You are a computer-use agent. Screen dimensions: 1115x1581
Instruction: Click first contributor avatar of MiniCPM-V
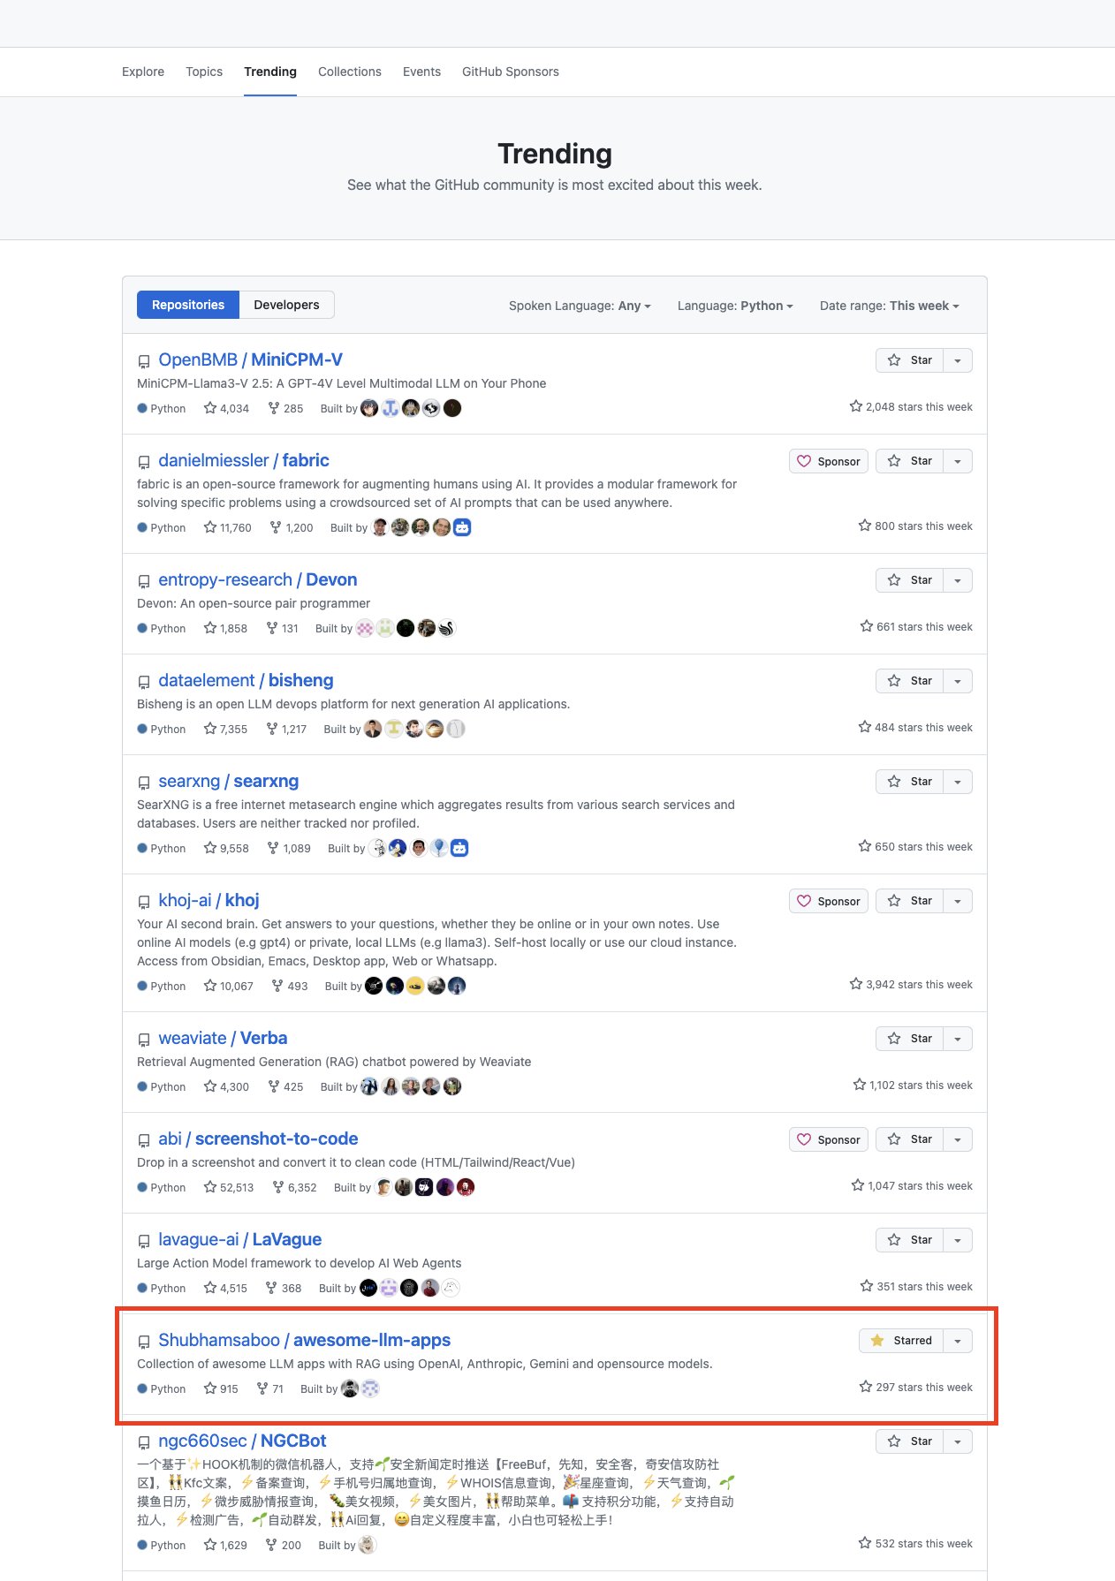click(369, 408)
